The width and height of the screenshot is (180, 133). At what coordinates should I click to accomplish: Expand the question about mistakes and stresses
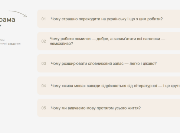coord(109,41)
